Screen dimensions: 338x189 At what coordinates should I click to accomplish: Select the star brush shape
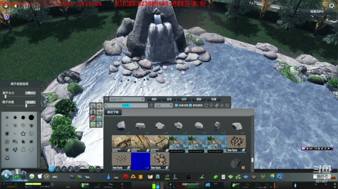point(23,134)
